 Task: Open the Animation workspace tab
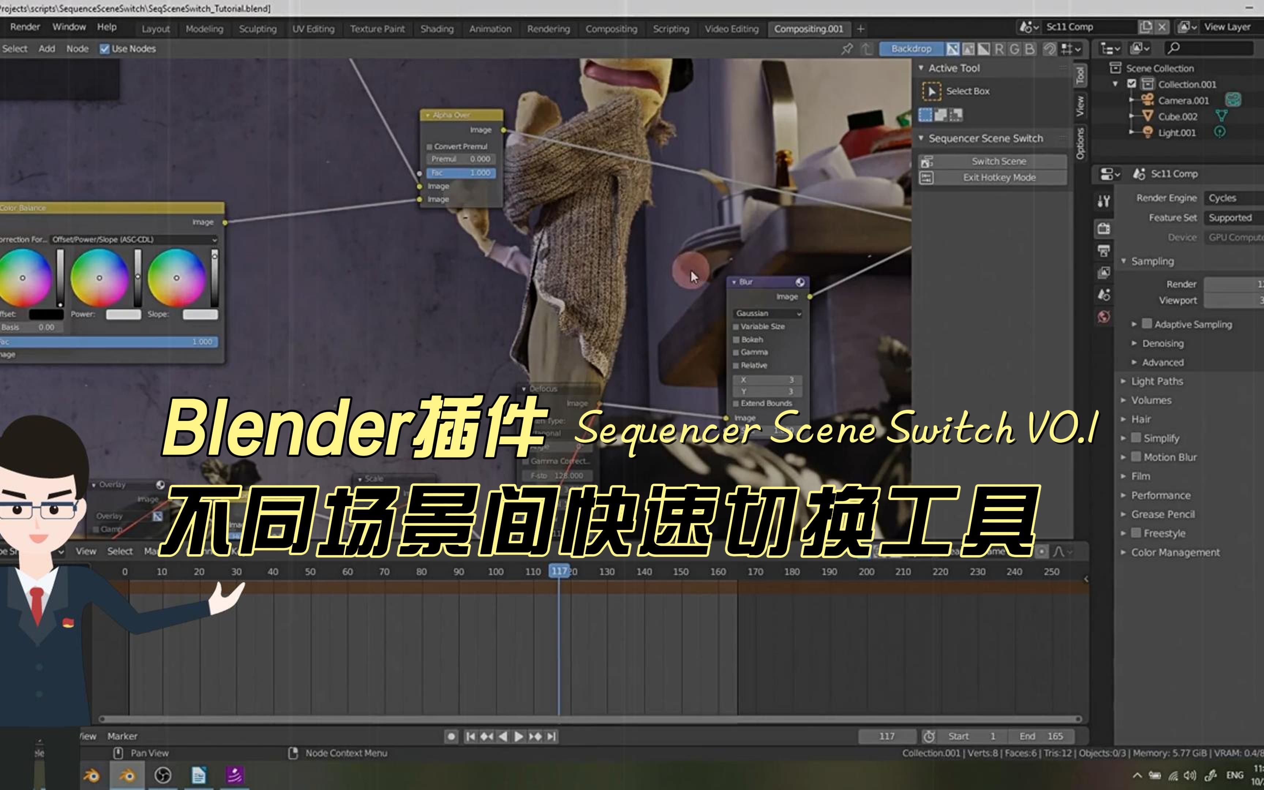tap(490, 29)
